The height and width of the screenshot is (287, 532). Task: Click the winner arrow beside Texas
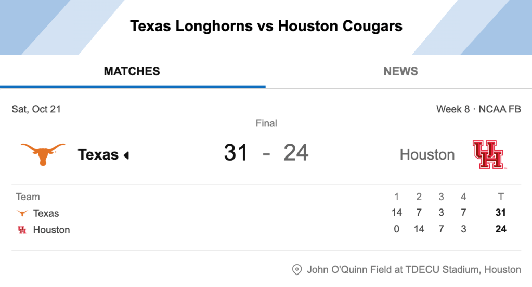coord(126,155)
